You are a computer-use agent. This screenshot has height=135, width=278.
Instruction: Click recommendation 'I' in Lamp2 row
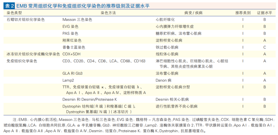pos(243,80)
